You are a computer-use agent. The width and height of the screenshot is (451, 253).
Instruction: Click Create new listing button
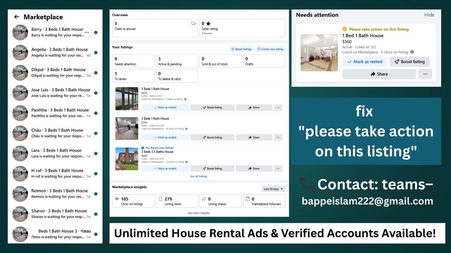click(270, 49)
